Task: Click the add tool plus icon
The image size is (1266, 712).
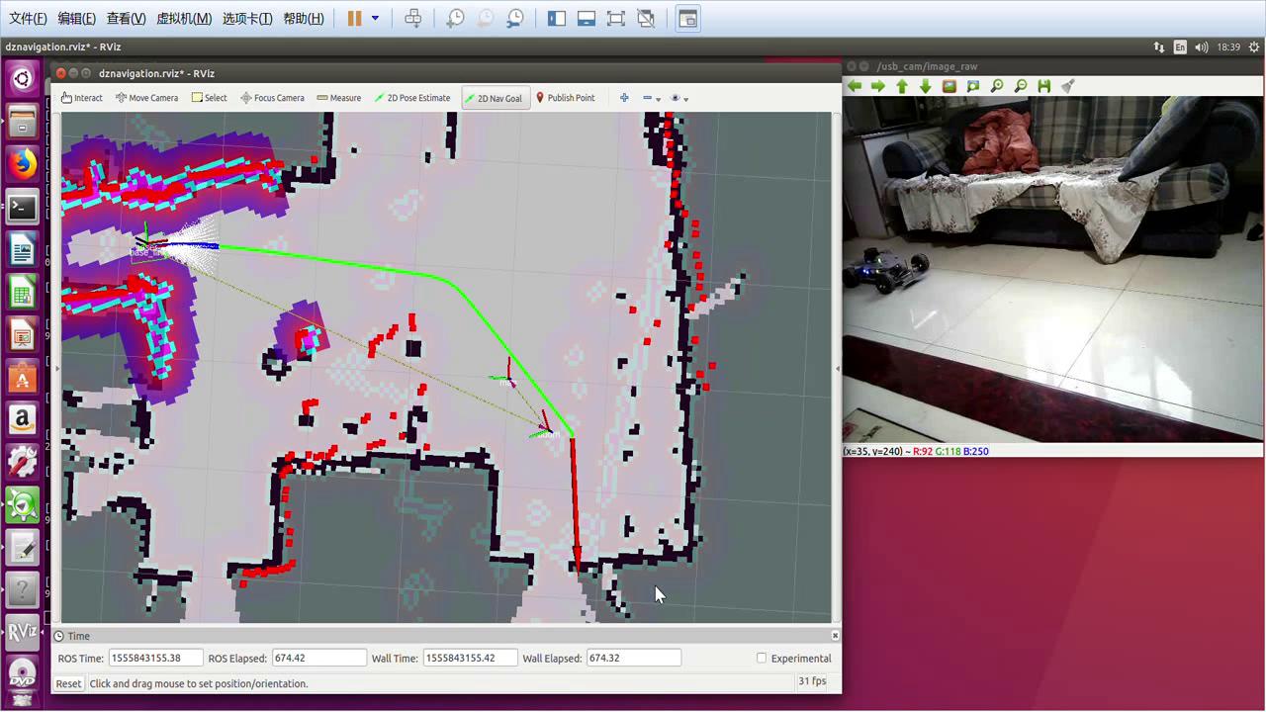Action: [x=624, y=98]
